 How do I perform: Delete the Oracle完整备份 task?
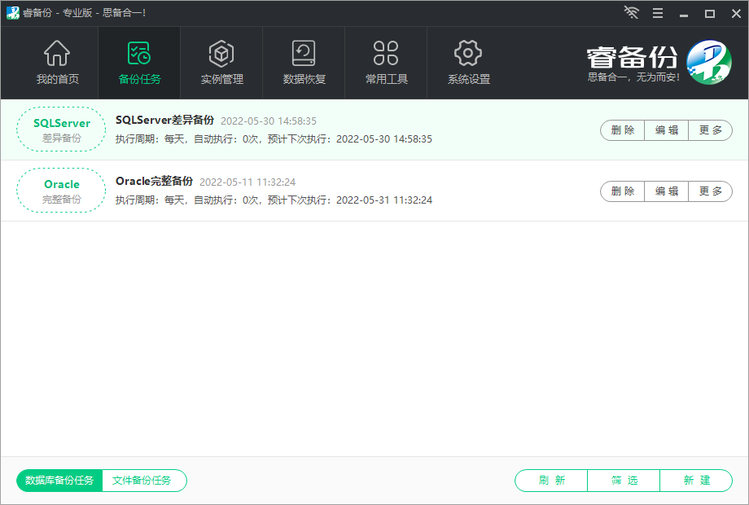click(623, 191)
